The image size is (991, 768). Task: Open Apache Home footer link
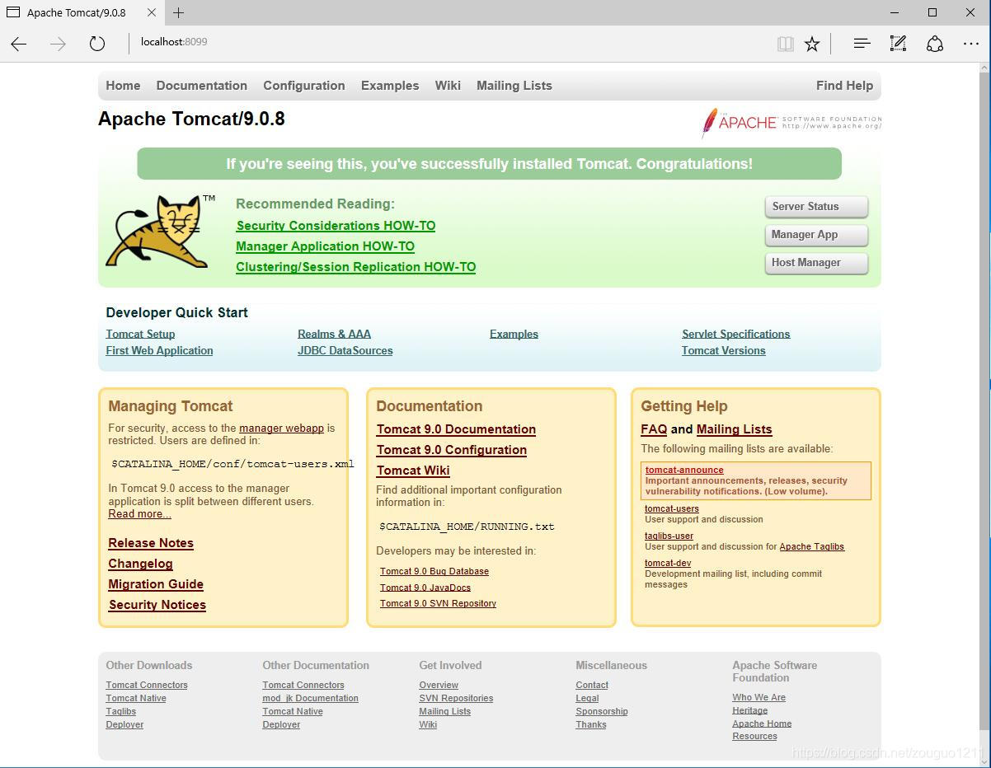(762, 724)
